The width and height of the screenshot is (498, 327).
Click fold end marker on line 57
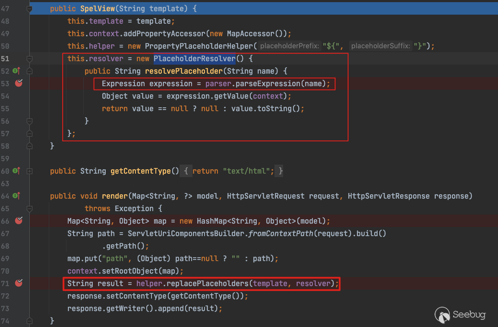[x=29, y=134]
